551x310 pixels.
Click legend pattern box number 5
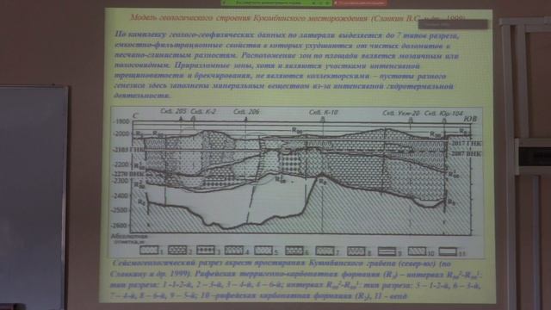(x=263, y=251)
